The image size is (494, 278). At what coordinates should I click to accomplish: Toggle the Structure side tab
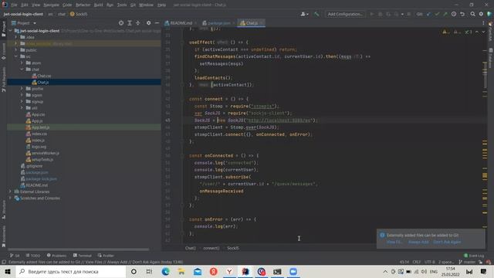(3, 209)
